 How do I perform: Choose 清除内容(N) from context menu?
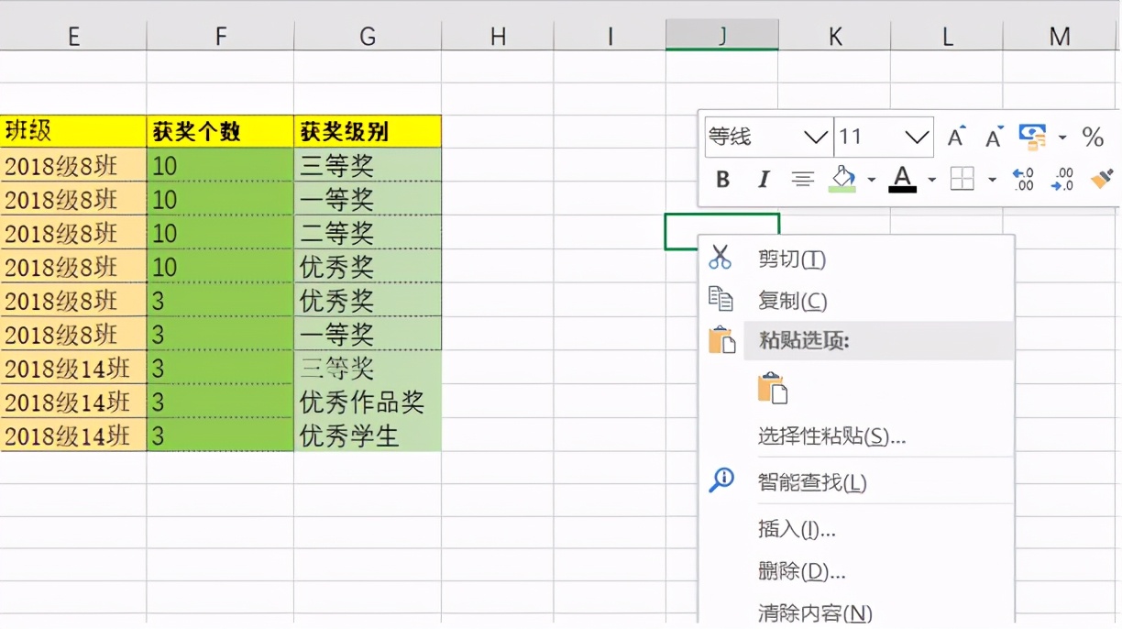pyautogui.click(x=857, y=612)
